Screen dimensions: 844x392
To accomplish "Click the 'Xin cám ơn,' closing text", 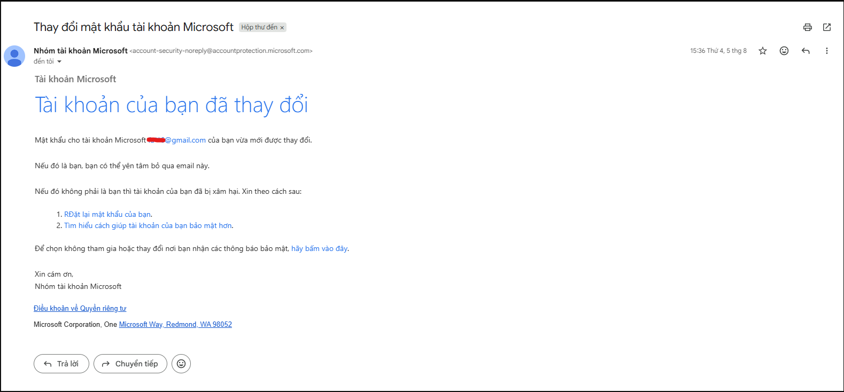I will click(x=54, y=274).
